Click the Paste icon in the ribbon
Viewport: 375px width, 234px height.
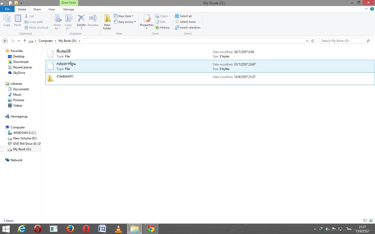point(18,20)
